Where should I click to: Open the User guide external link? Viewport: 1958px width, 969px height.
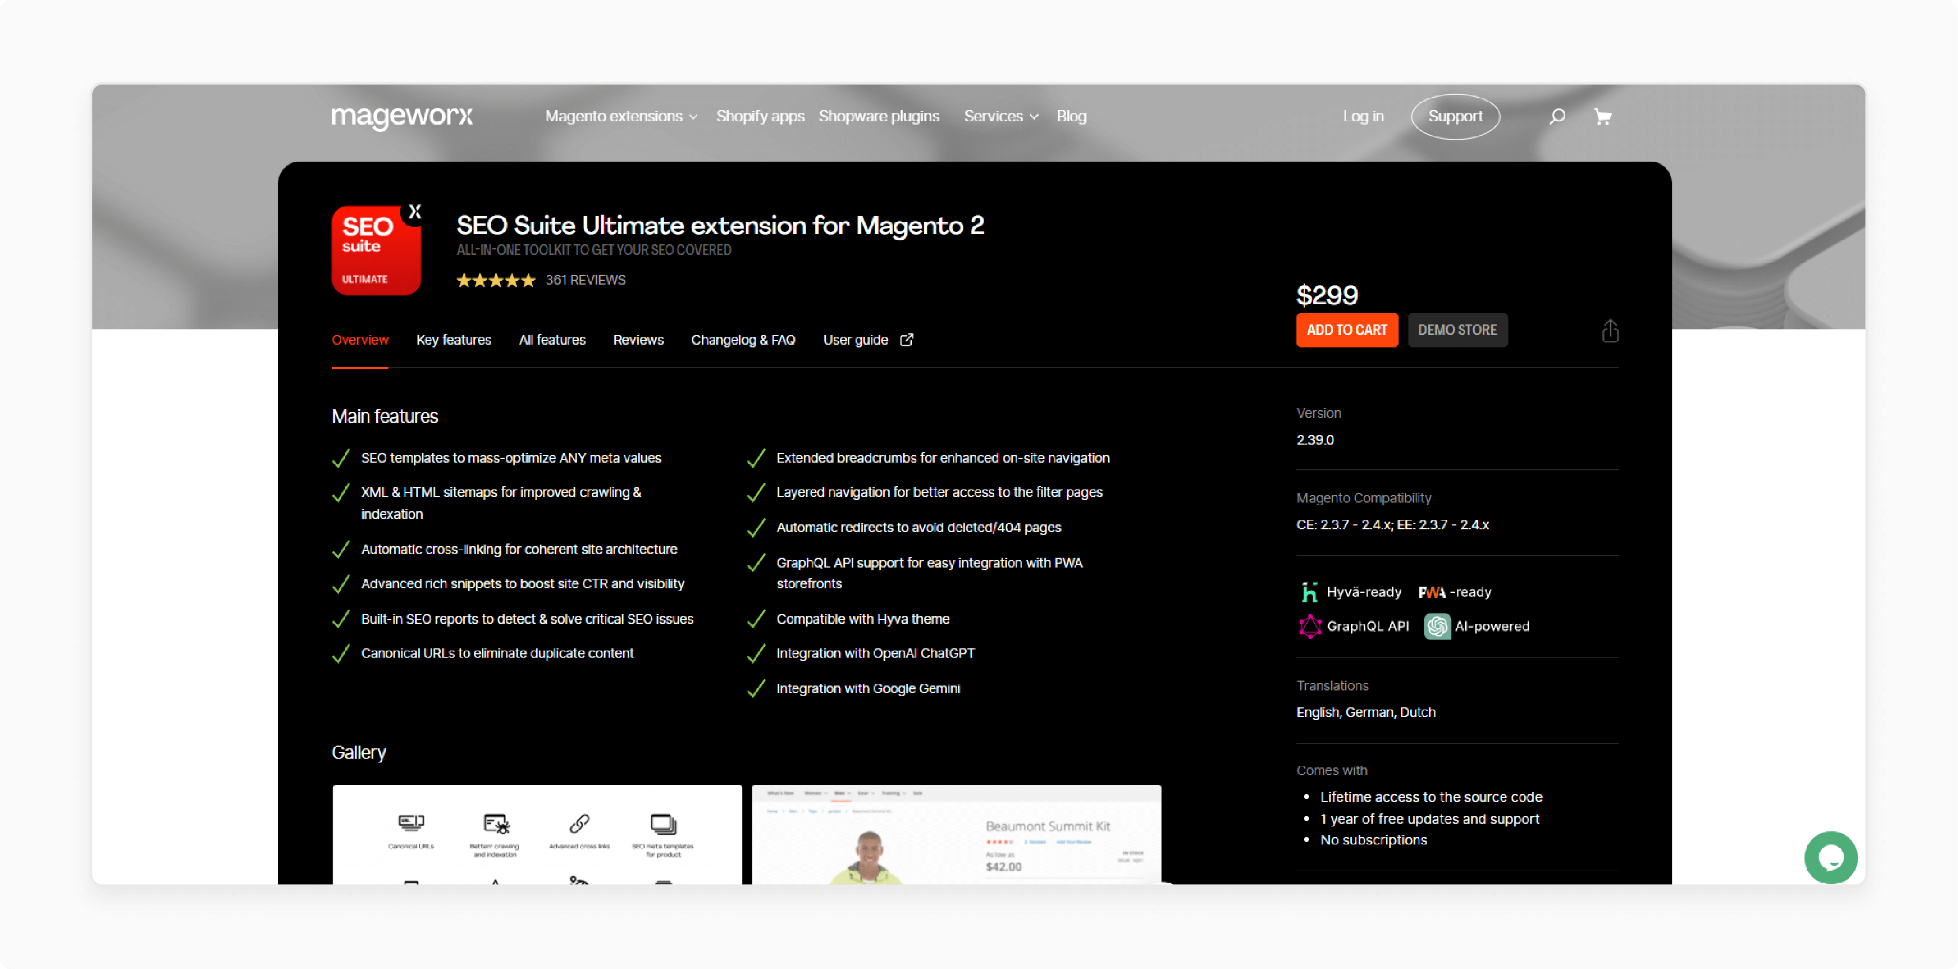tap(865, 340)
